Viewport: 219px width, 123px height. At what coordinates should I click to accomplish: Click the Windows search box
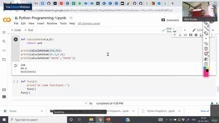click(x=38, y=120)
